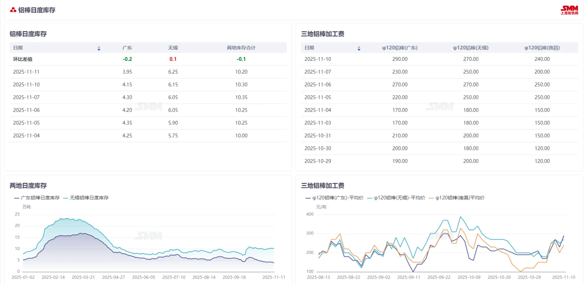Viewport: 587px width, 284px height.
Task: Click the 广东 processing fee 190.00
Action: point(400,161)
